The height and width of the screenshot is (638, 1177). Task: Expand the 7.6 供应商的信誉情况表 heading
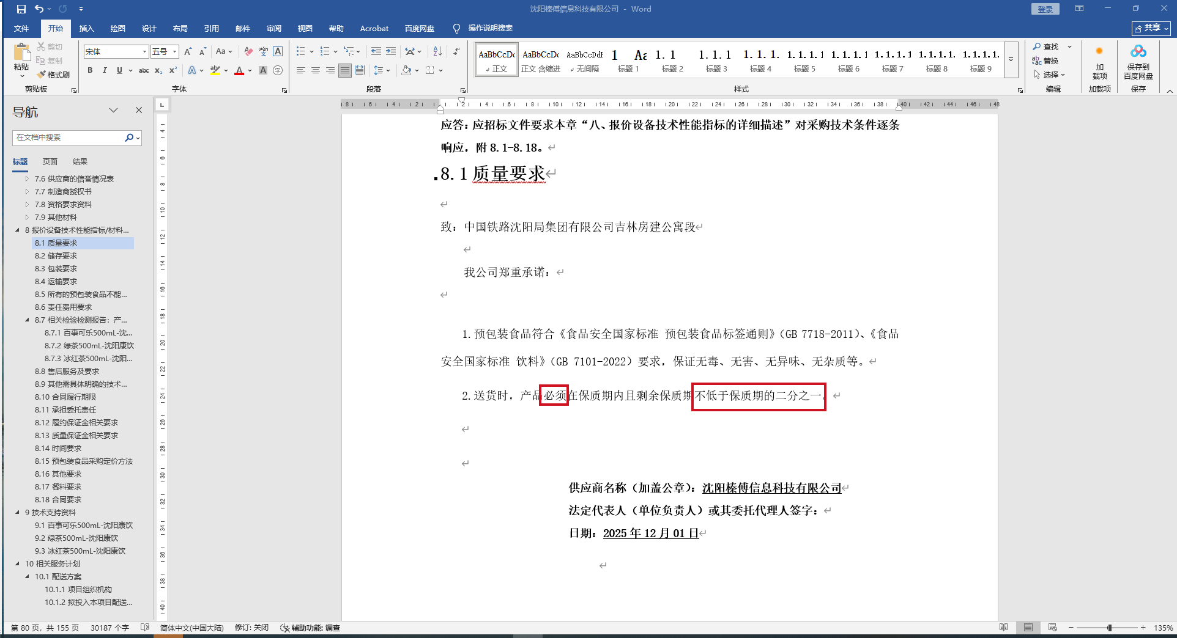tap(27, 179)
